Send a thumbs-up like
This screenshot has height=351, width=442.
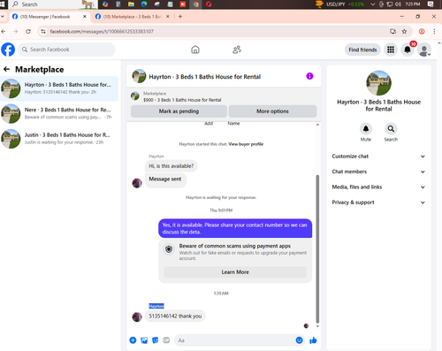pos(313,340)
